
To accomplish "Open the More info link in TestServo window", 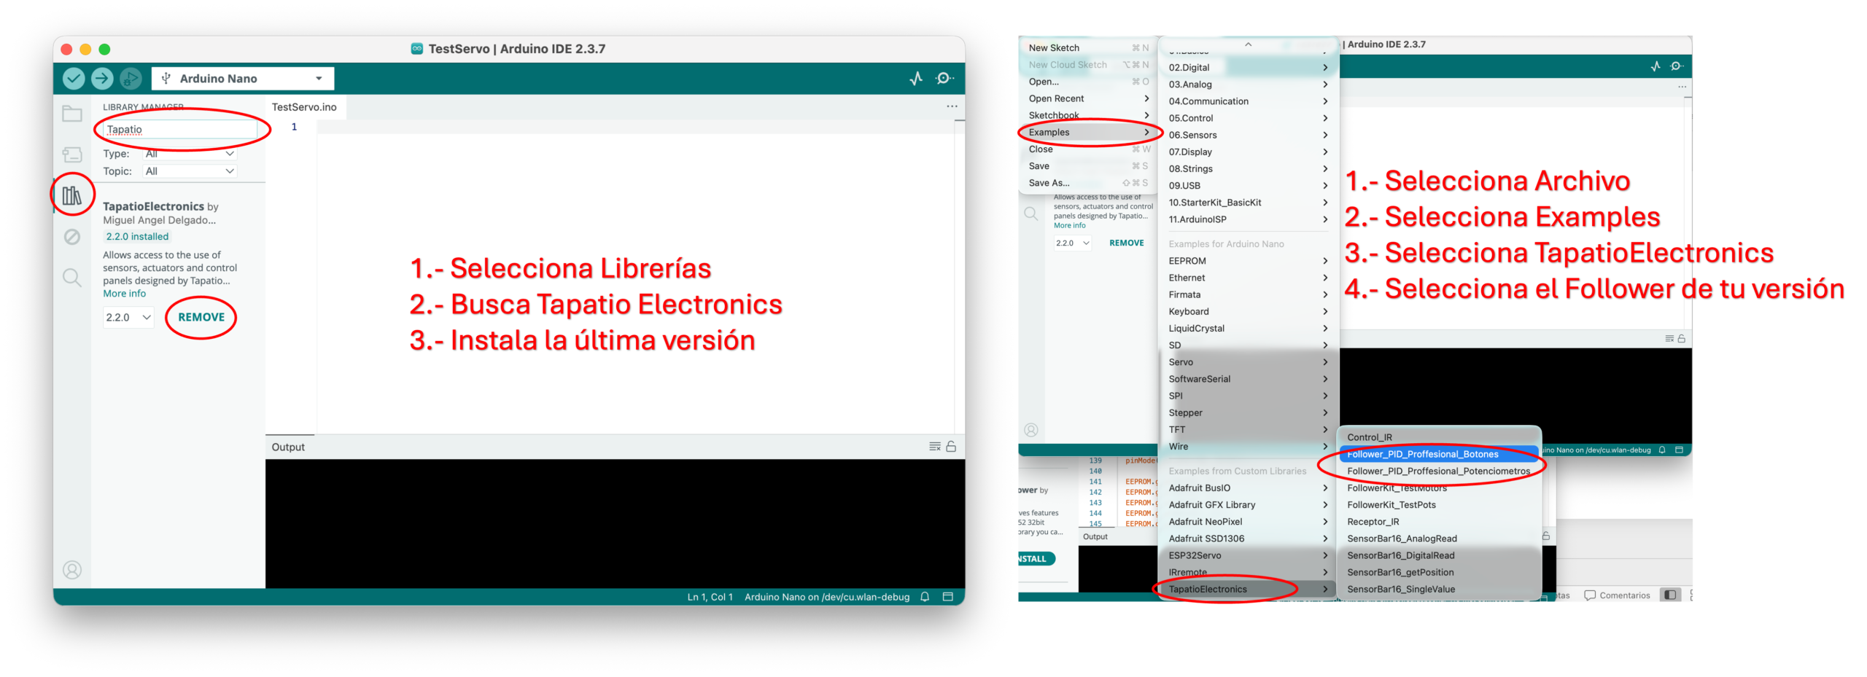I will 124,293.
